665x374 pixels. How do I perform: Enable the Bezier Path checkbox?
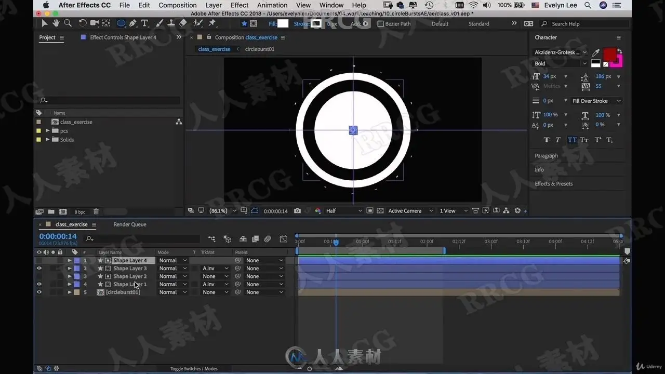coord(380,24)
